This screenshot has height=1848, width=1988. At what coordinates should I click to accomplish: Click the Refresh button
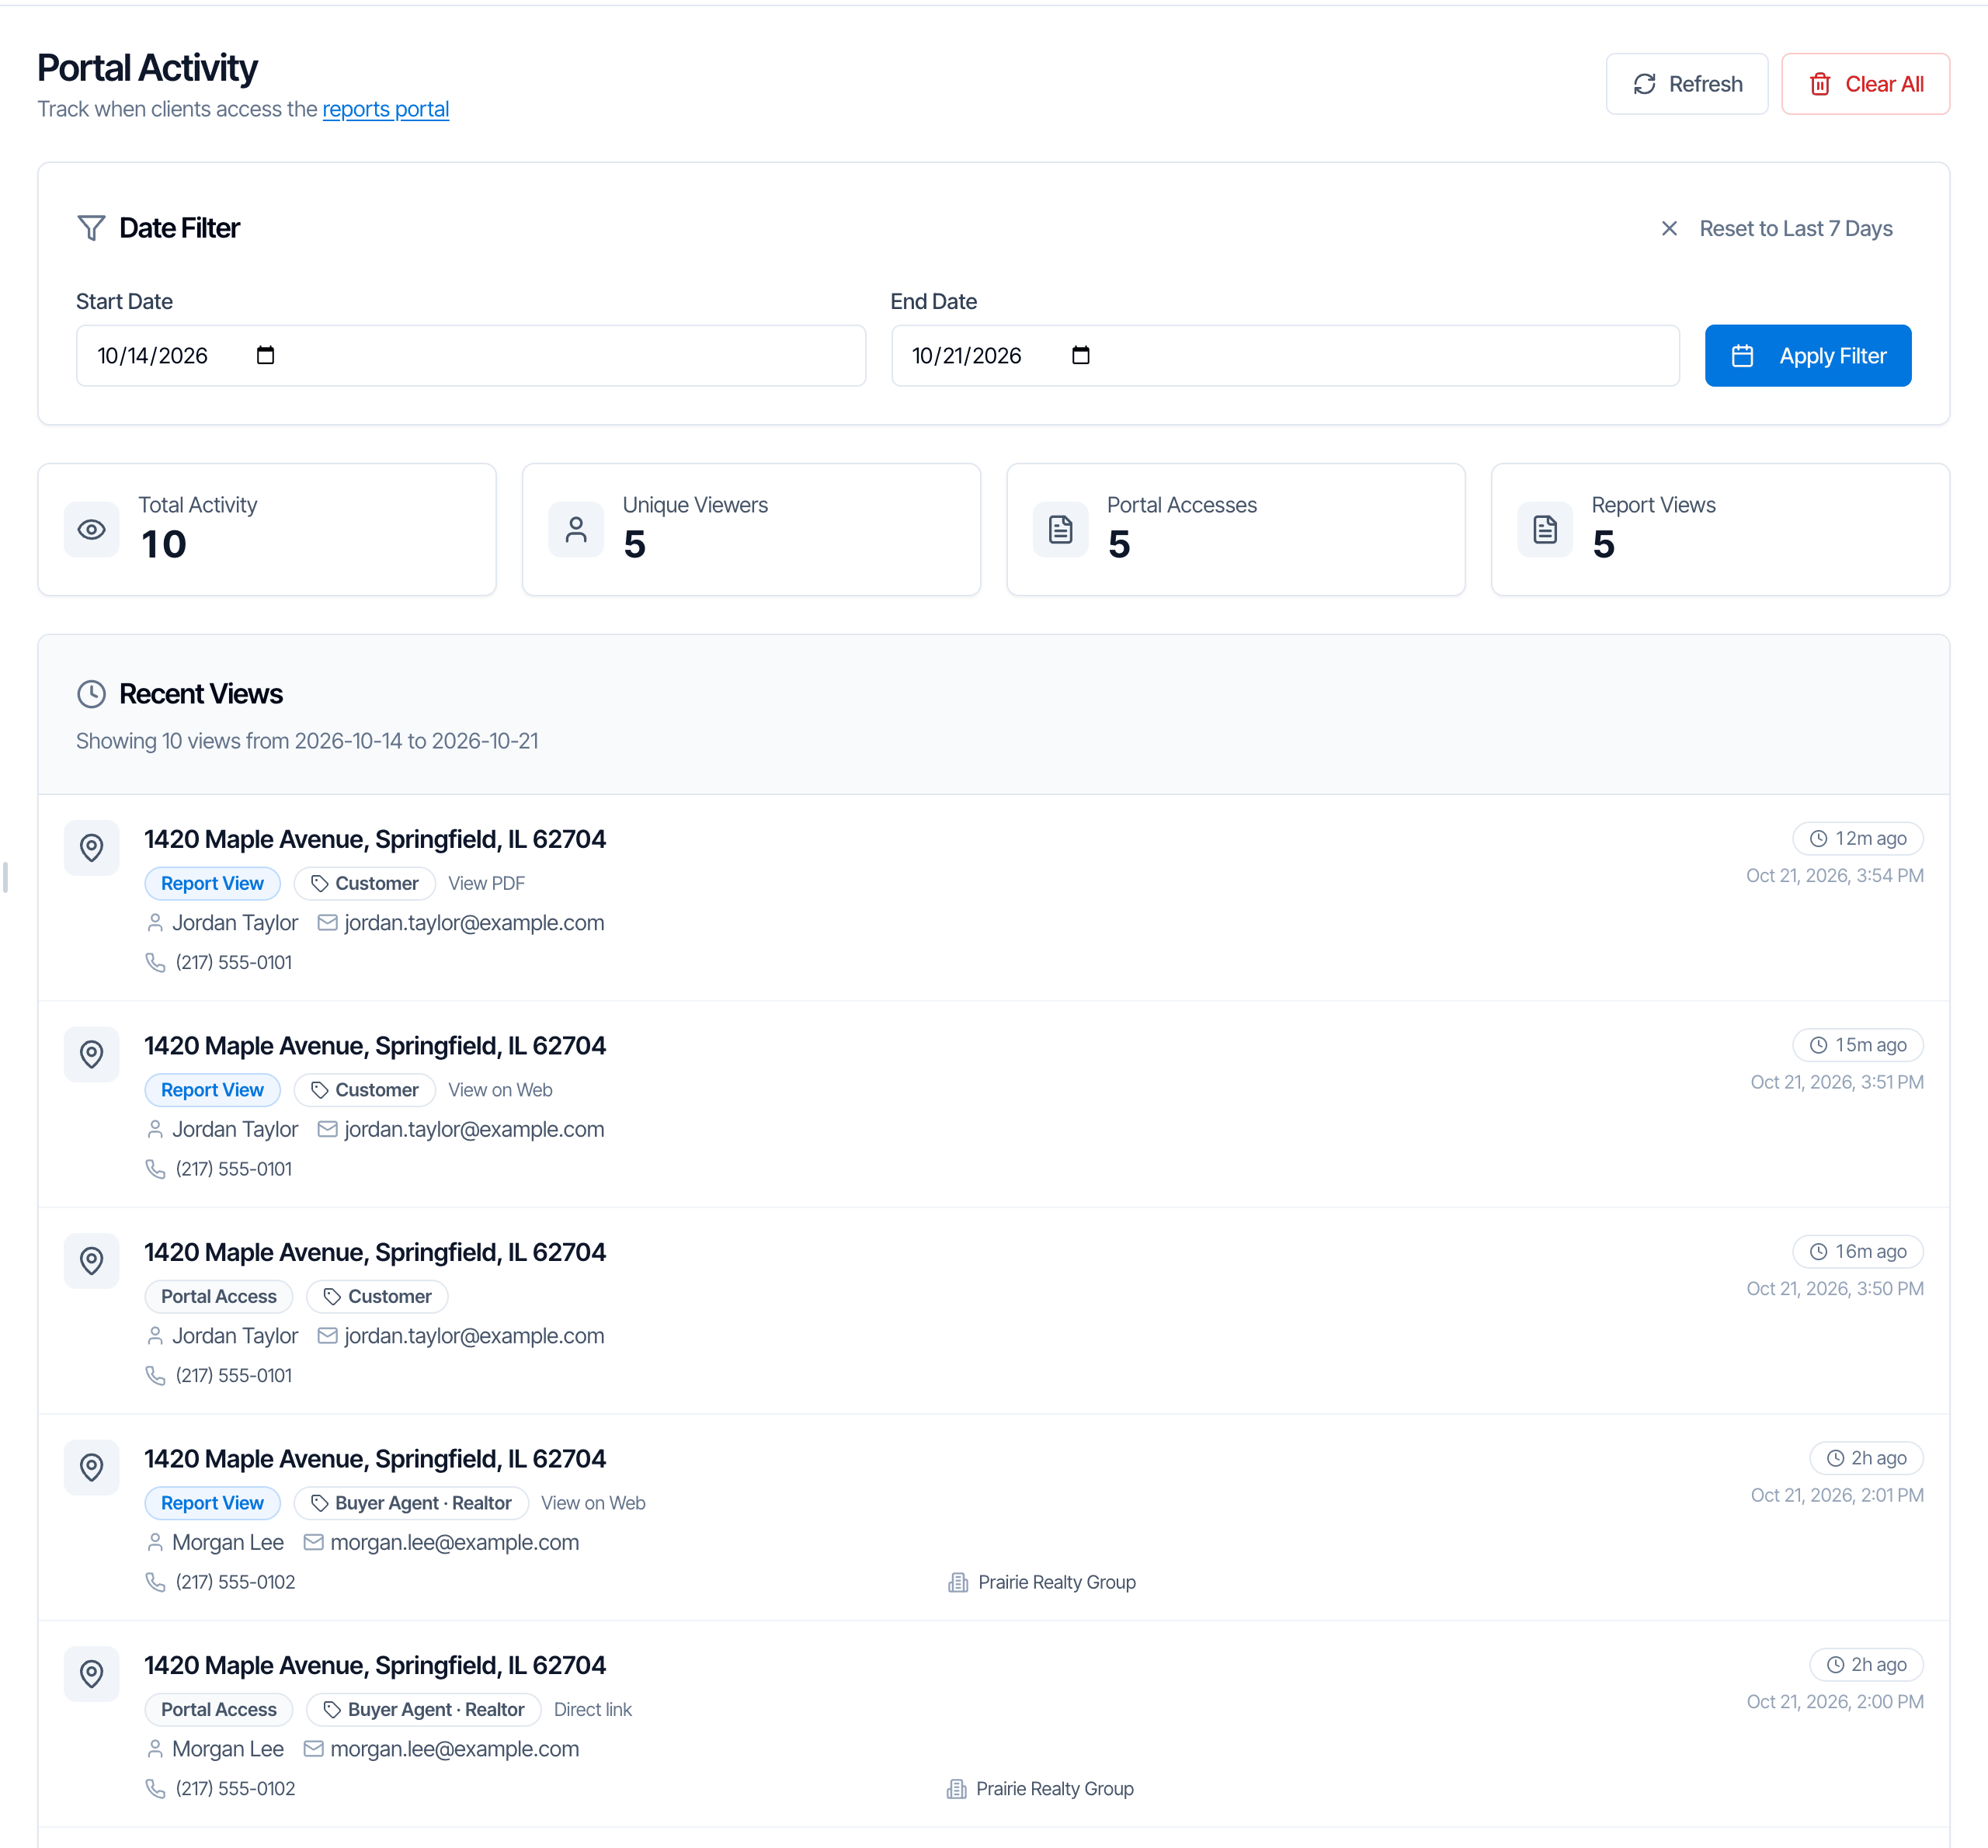coord(1686,84)
